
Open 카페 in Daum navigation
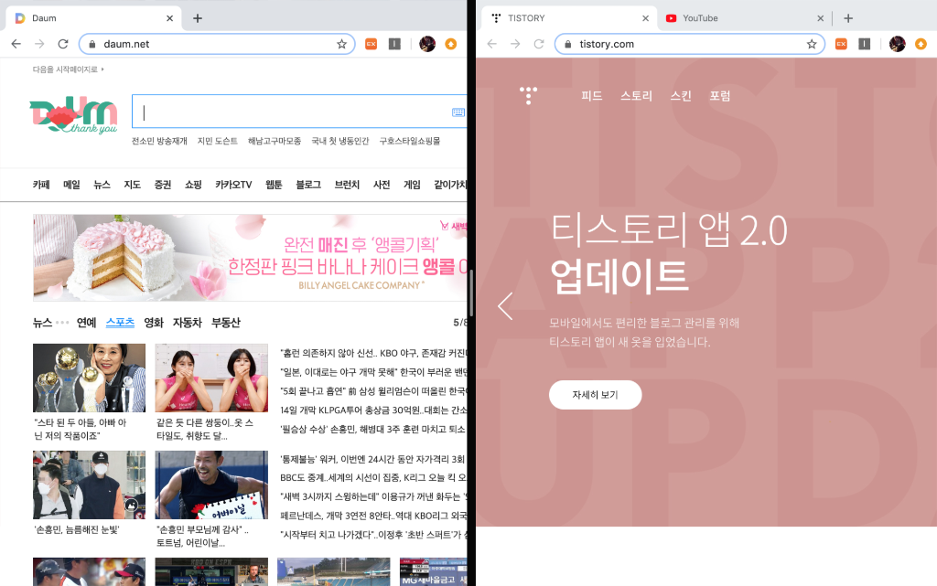[41, 185]
